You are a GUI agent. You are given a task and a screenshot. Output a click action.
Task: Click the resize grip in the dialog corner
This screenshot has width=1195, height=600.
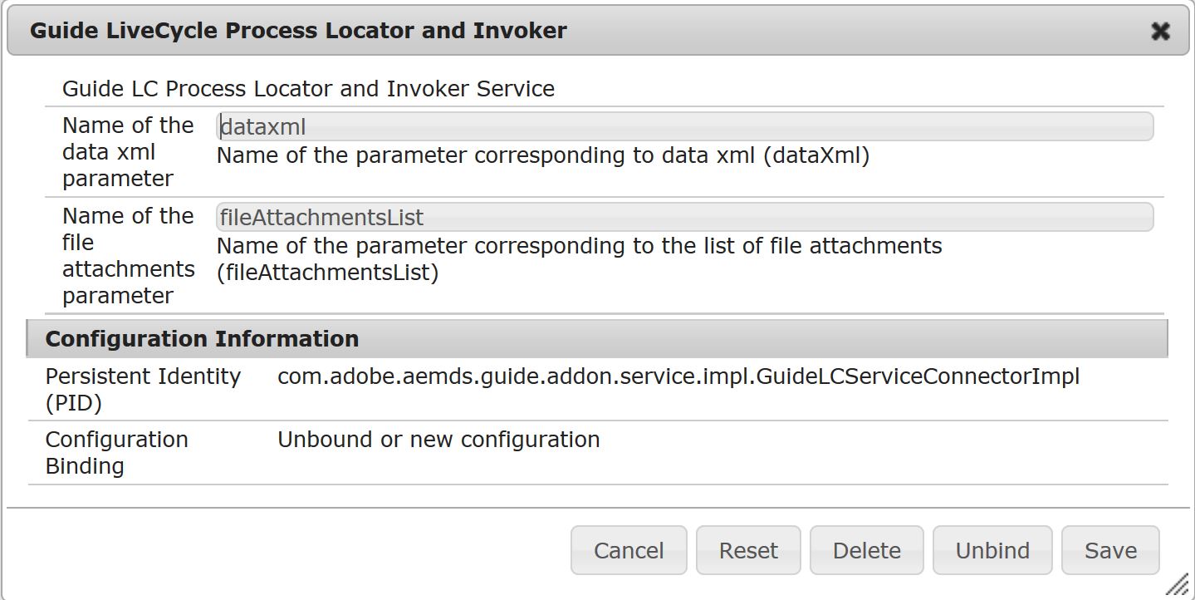tap(1178, 585)
